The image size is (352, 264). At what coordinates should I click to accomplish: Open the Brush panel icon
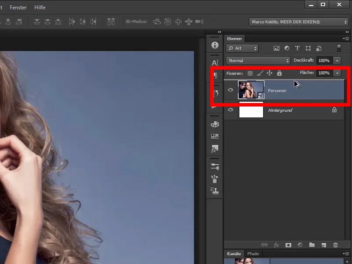click(x=215, y=179)
